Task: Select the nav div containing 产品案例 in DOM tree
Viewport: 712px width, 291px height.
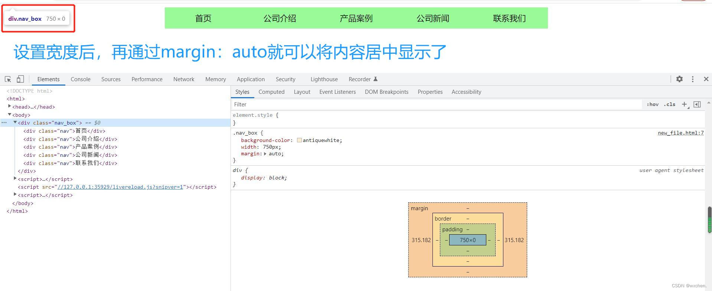Action: coord(70,147)
